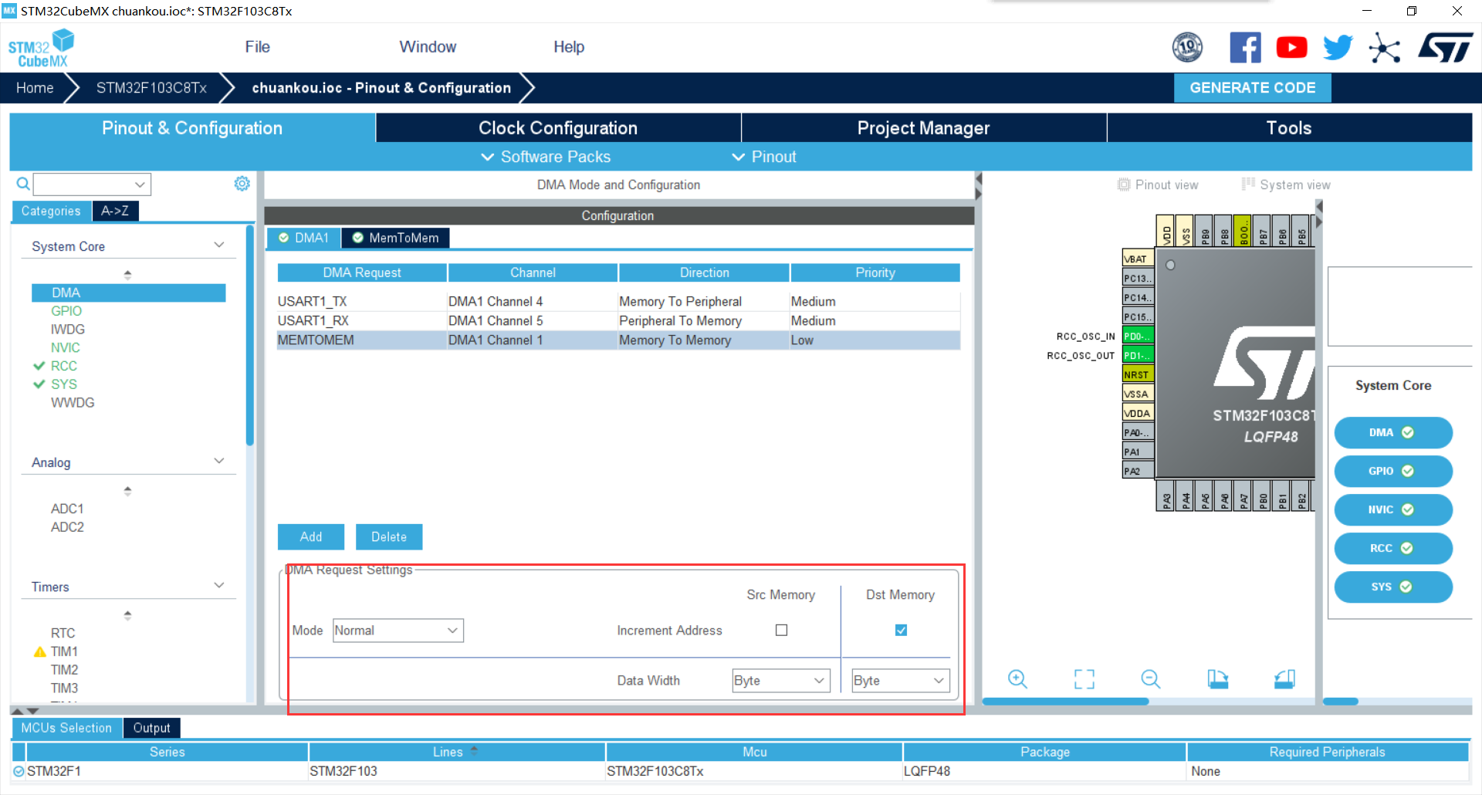The image size is (1482, 795).
Task: Rotate chip counter-clockwise with rotate icon
Action: click(1284, 679)
